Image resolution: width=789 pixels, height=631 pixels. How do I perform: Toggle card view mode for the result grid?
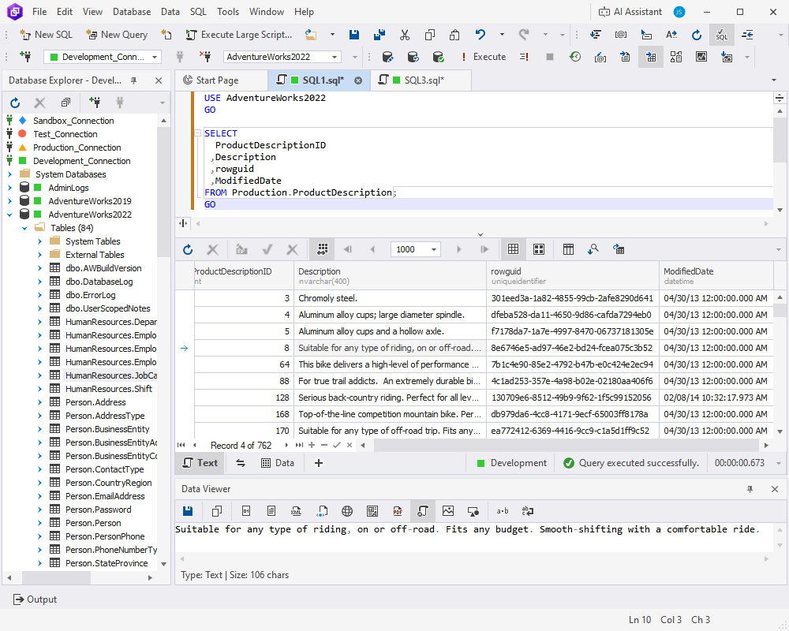(x=539, y=248)
